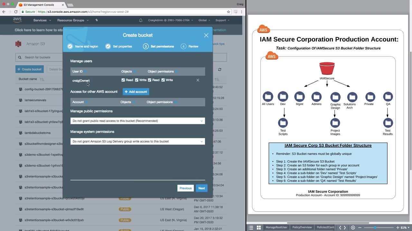Click the info icon beside Object permissions in users table
The height and width of the screenshot is (231, 412).
click(176, 72)
